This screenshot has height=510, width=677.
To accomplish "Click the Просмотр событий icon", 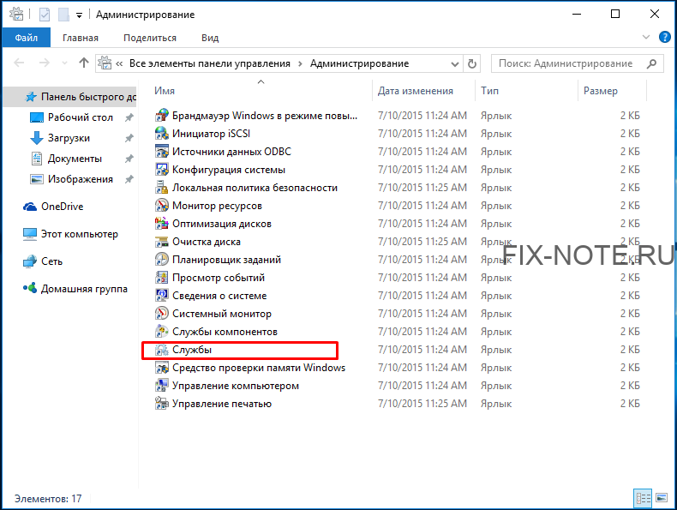I will click(161, 278).
